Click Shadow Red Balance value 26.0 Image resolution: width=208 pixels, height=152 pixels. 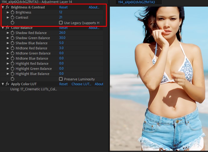click(x=62, y=33)
